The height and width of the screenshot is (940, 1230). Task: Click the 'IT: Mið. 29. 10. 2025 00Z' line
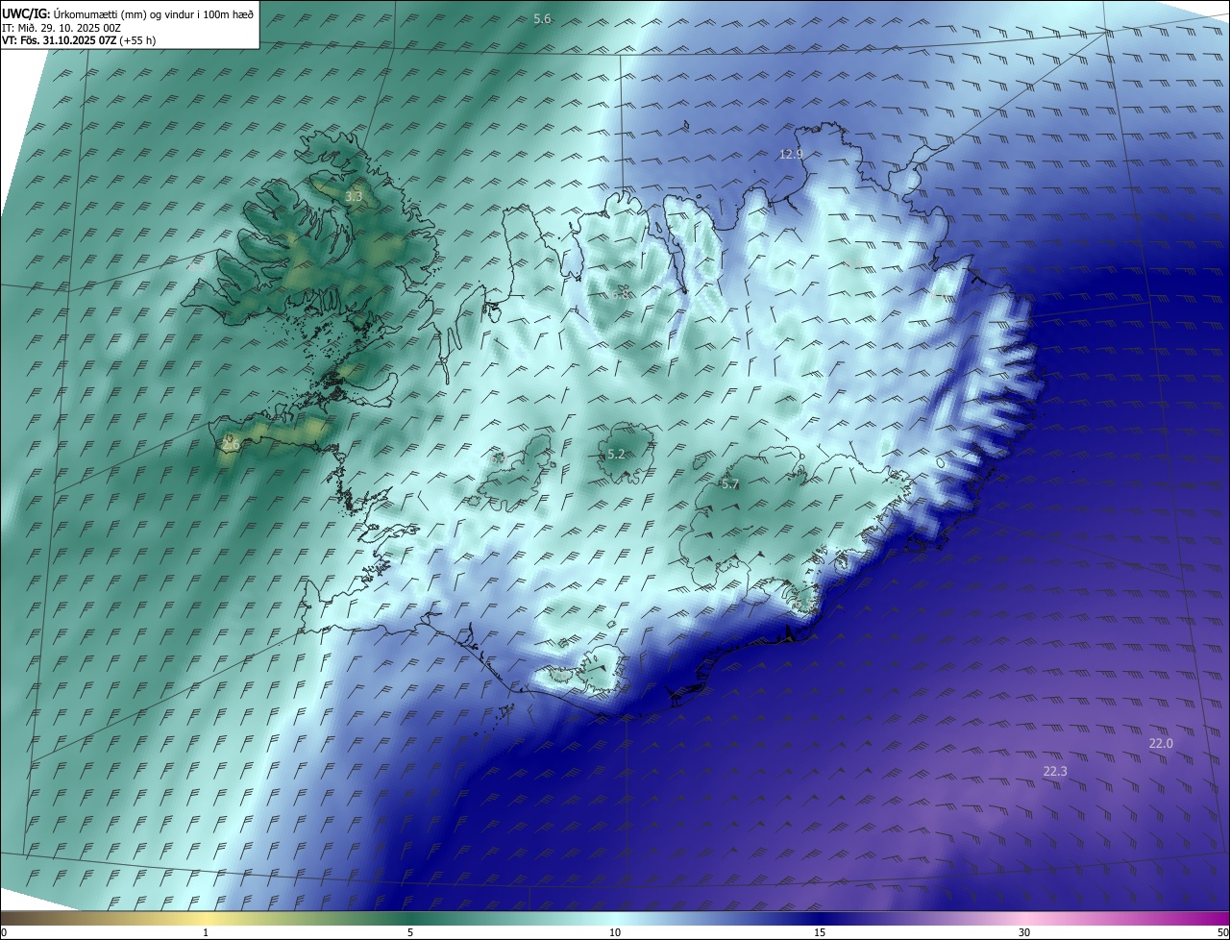coord(61,28)
